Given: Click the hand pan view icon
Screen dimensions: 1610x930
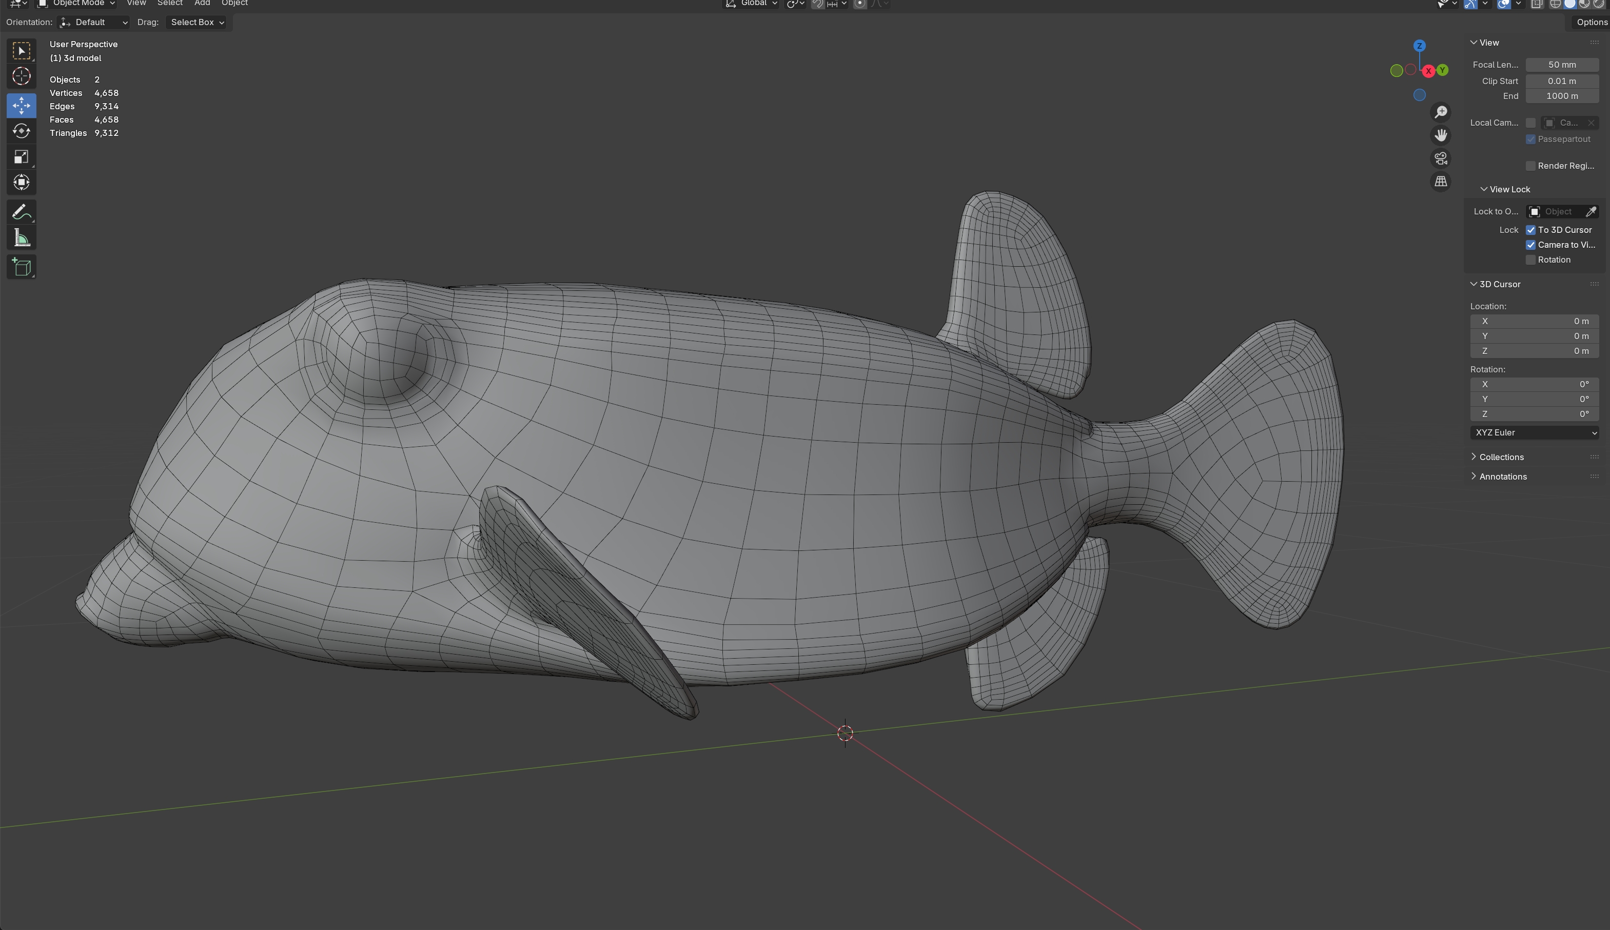Looking at the screenshot, I should [x=1441, y=135].
